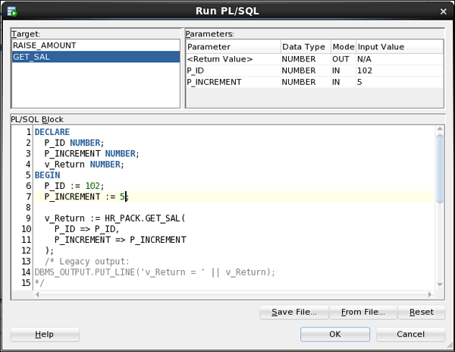Viewport: 455px width, 352px height.
Task: Click the Save File... button
Action: click(x=294, y=312)
